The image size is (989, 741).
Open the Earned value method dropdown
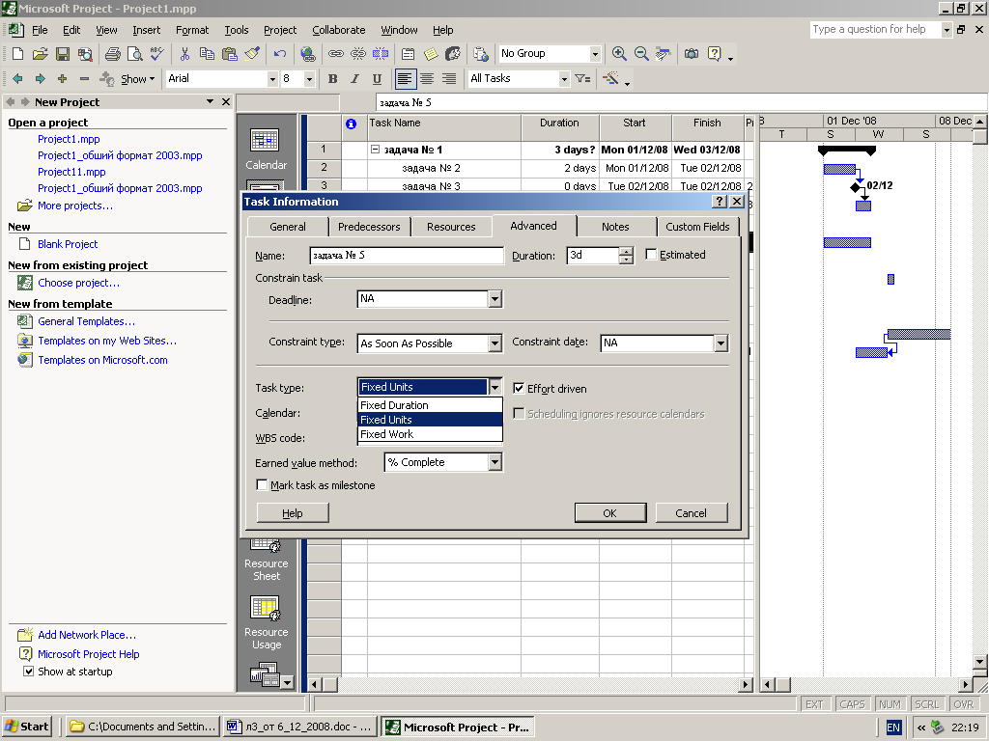(495, 462)
